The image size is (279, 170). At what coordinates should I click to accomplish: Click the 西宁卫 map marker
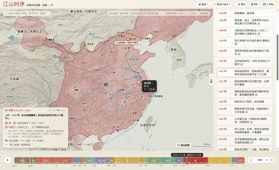(63, 58)
